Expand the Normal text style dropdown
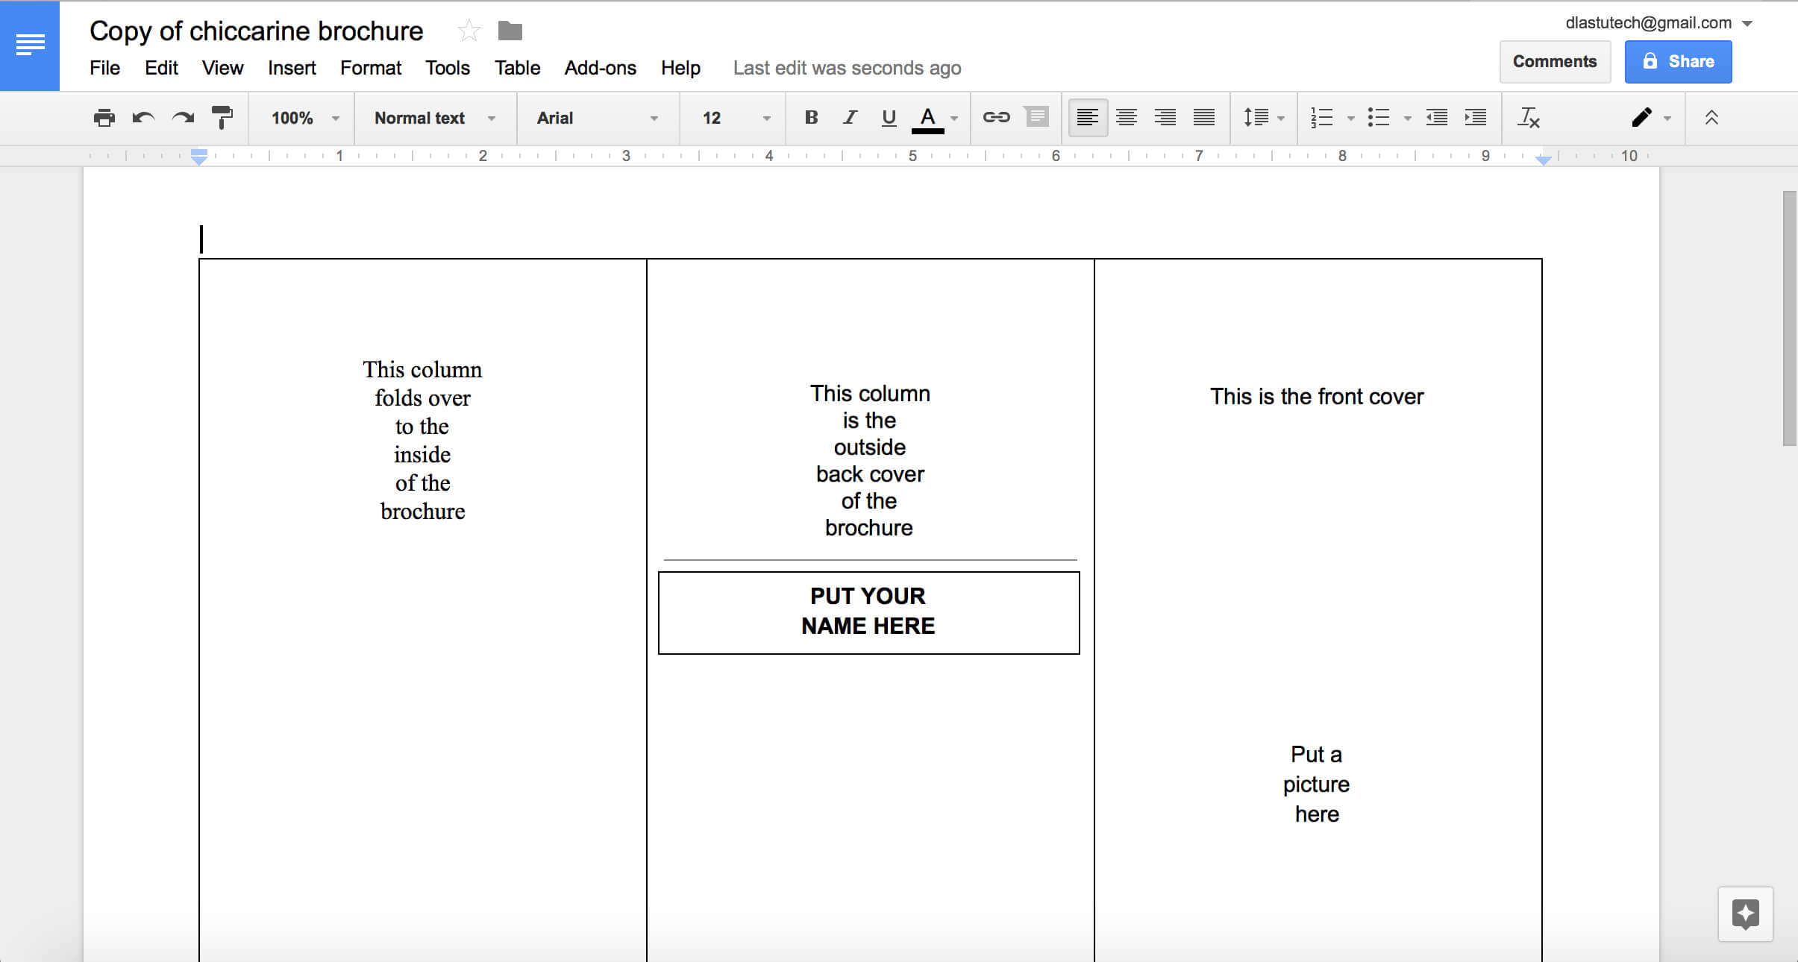 pos(493,118)
